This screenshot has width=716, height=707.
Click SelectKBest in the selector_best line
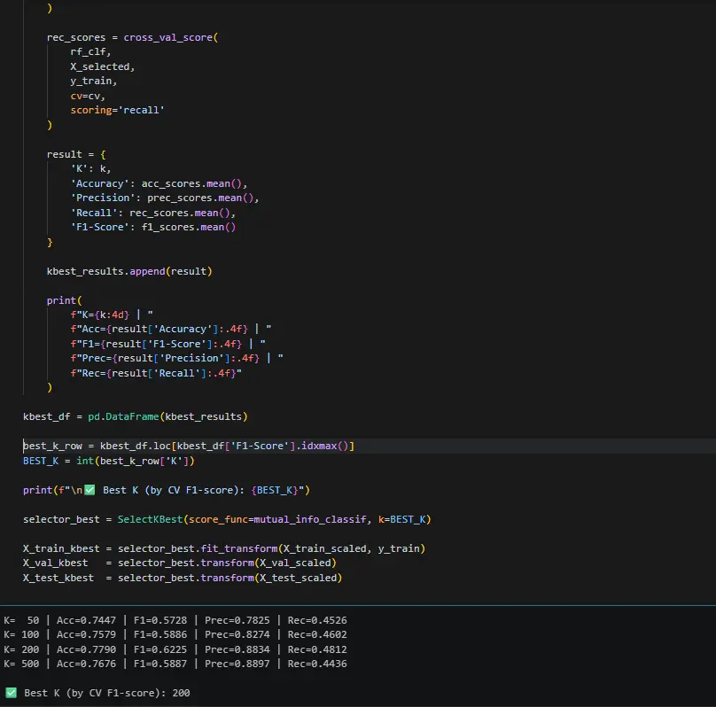pyautogui.click(x=150, y=519)
